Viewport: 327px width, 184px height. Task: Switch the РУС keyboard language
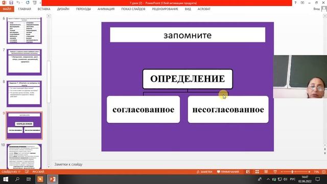[x=293, y=179]
